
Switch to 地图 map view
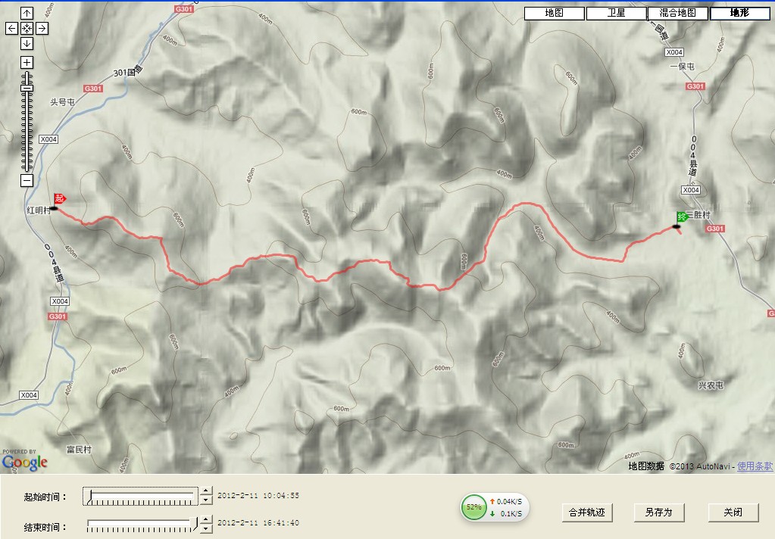pos(555,14)
